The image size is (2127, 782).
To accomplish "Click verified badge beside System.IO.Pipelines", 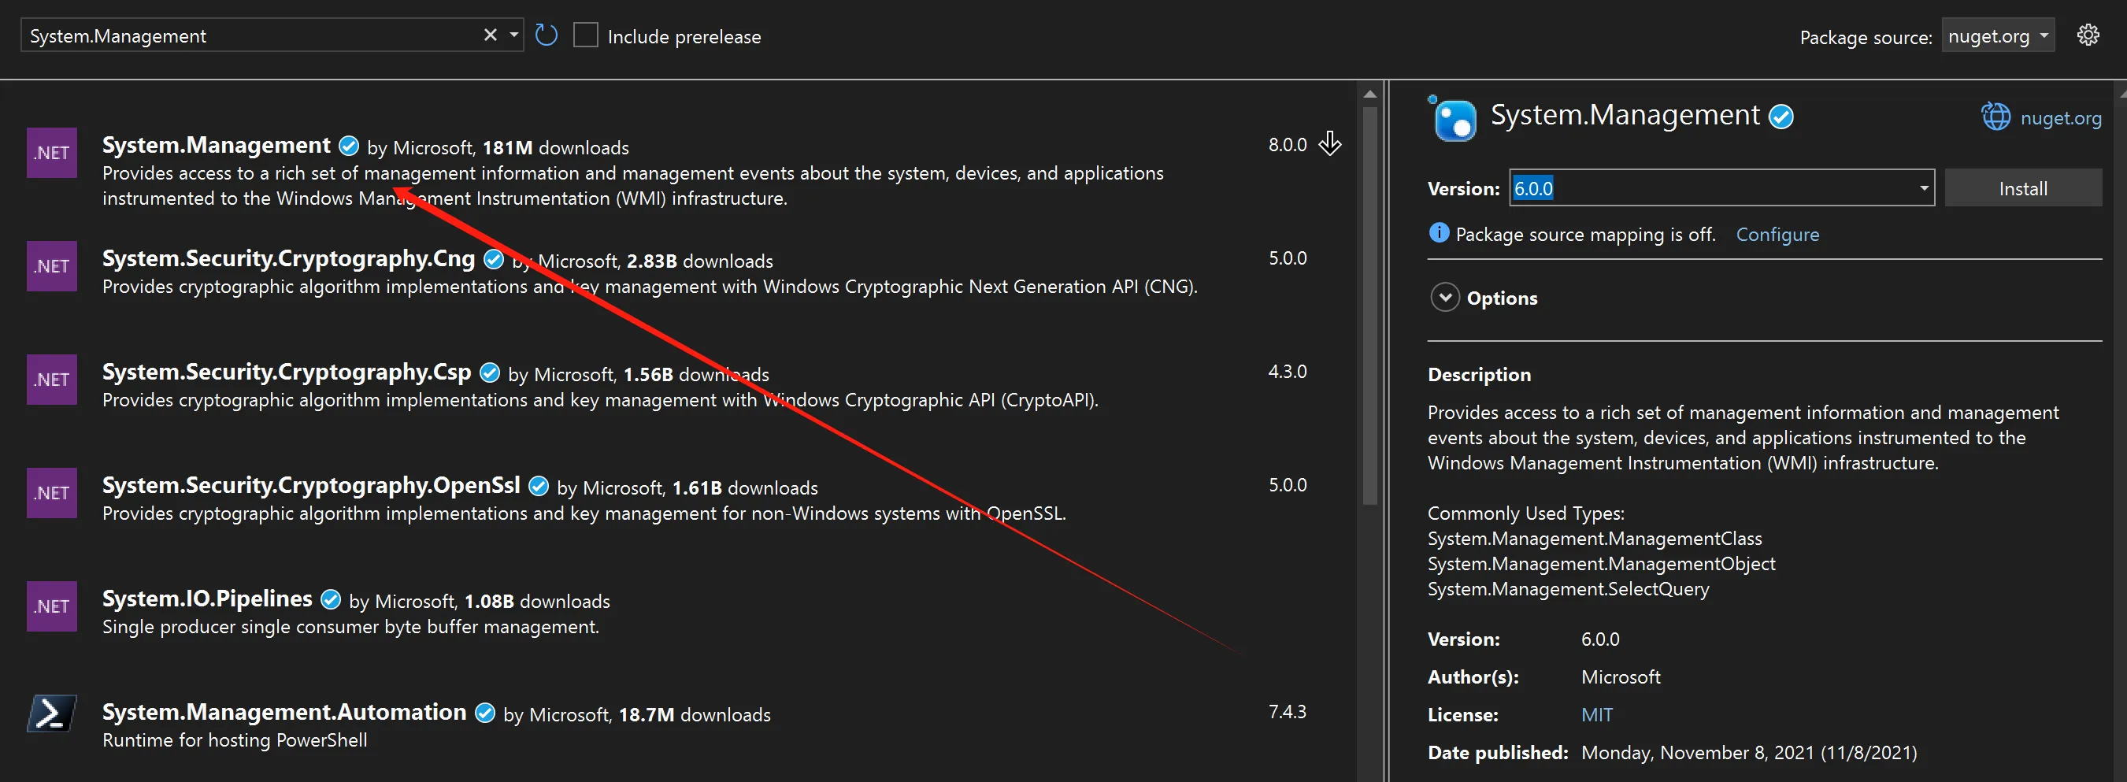I will click(x=330, y=599).
